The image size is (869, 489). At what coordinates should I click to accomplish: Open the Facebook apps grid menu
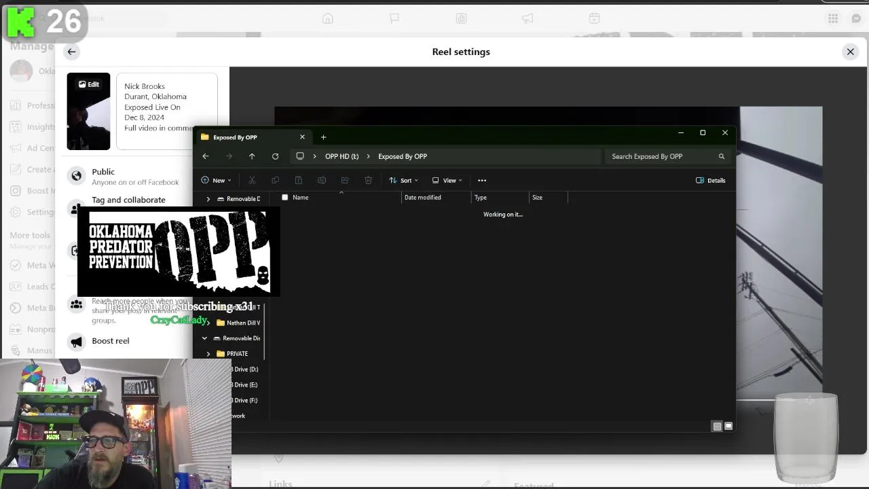(x=833, y=18)
